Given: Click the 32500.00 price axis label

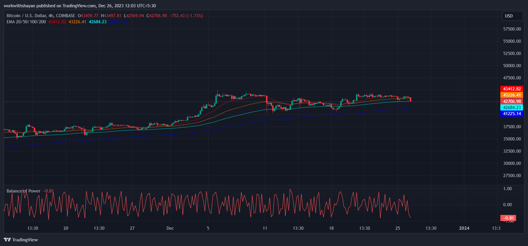Looking at the screenshot, I should [512, 151].
